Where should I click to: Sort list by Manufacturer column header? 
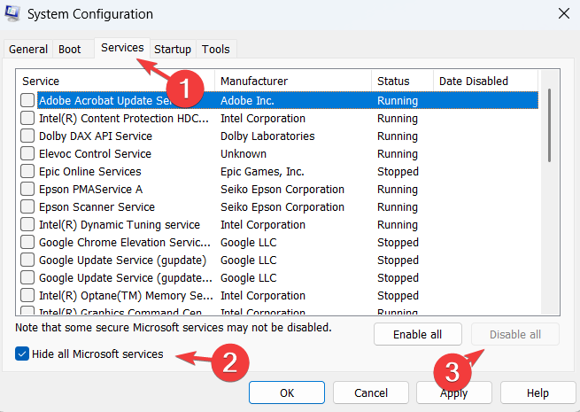[292, 81]
